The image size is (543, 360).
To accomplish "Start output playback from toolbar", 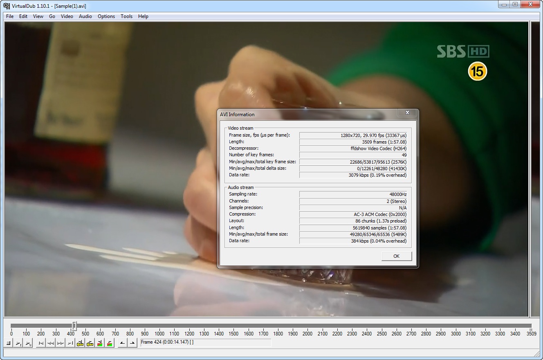I will pyautogui.click(x=28, y=343).
